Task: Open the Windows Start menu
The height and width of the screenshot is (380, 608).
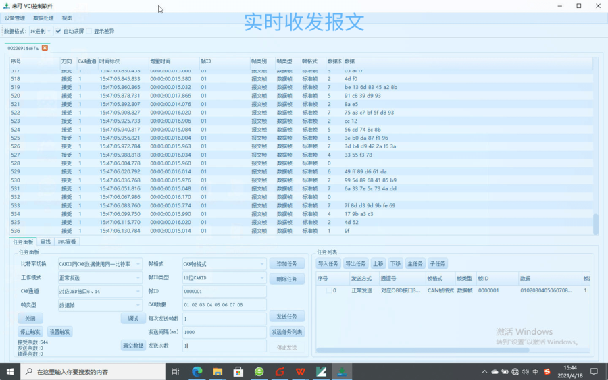Action: point(9,371)
